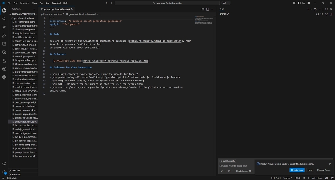Click the 'Describe what to build next' chat input
Image resolution: width=335 pixels, height=180 pixels.
pos(237,166)
